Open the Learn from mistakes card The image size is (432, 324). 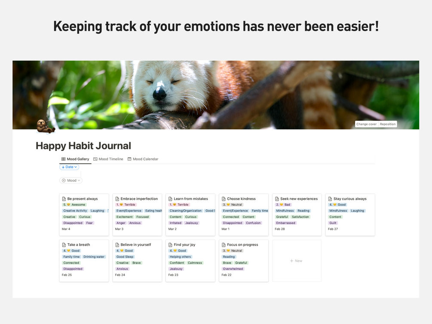190,214
